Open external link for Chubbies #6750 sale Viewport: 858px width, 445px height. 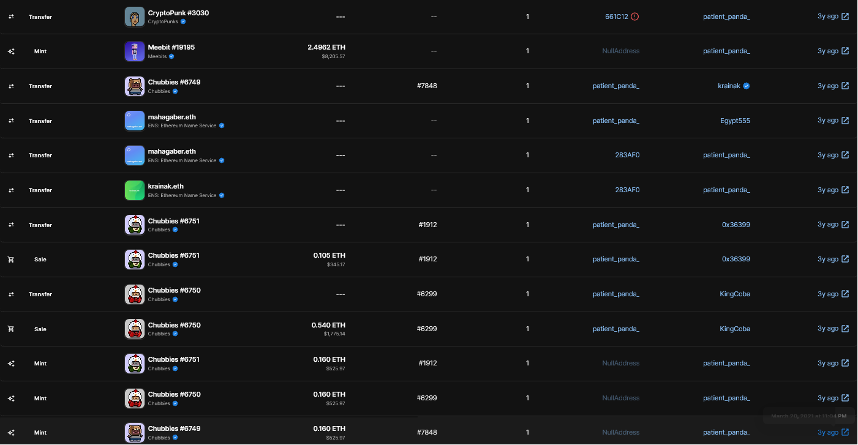pyautogui.click(x=845, y=329)
